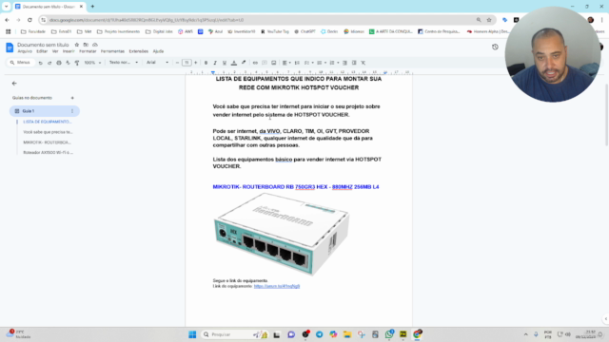Screen dimensions: 609x342
Task: Click document title Documento sem título
Action: [x=43, y=45]
